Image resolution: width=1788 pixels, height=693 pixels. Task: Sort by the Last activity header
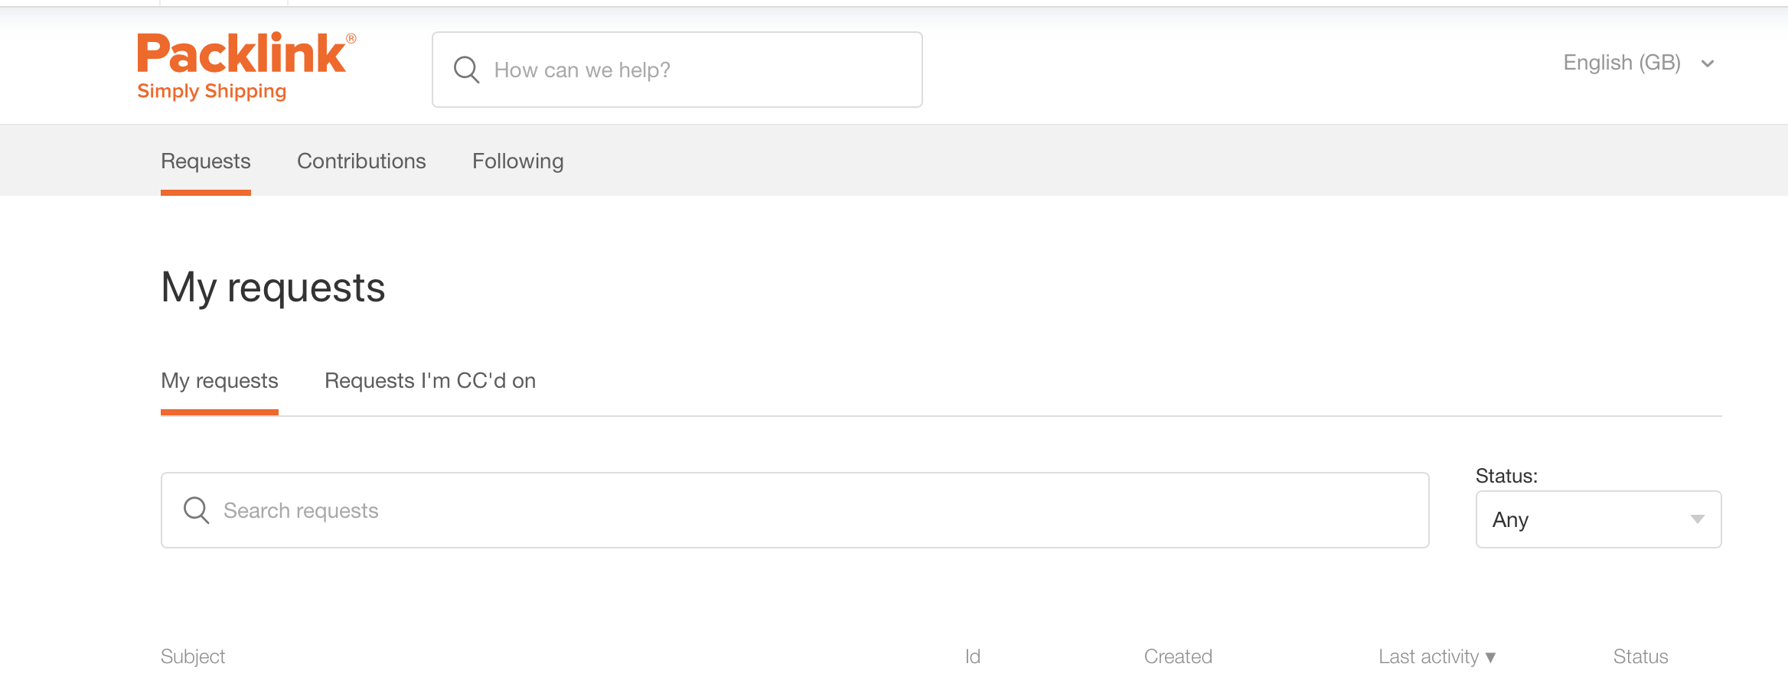(x=1429, y=657)
